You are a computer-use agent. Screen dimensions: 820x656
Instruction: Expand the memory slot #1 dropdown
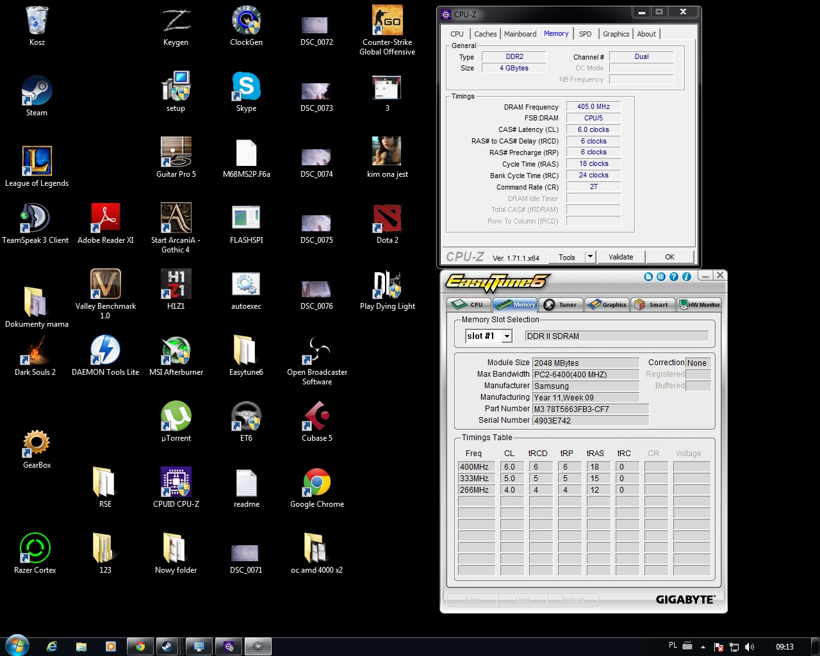coord(507,336)
